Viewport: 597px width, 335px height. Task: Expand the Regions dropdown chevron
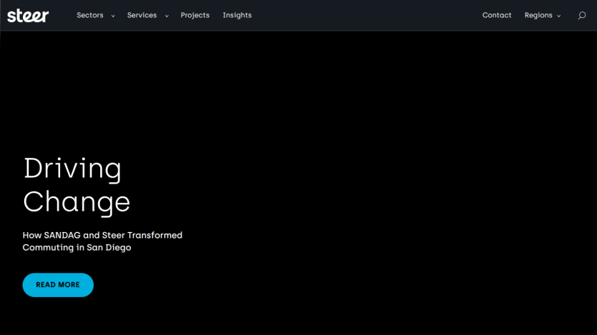[559, 16]
